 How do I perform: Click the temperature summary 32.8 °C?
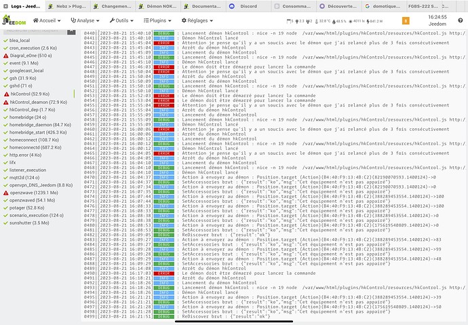[x=323, y=21]
